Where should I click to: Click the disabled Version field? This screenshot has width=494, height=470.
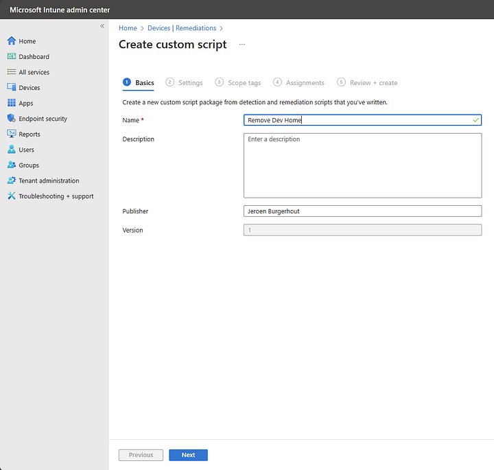(362, 230)
